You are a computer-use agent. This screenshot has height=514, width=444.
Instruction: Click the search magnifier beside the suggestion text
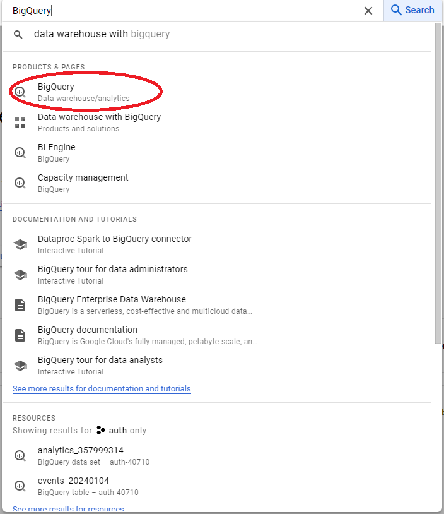click(x=18, y=33)
